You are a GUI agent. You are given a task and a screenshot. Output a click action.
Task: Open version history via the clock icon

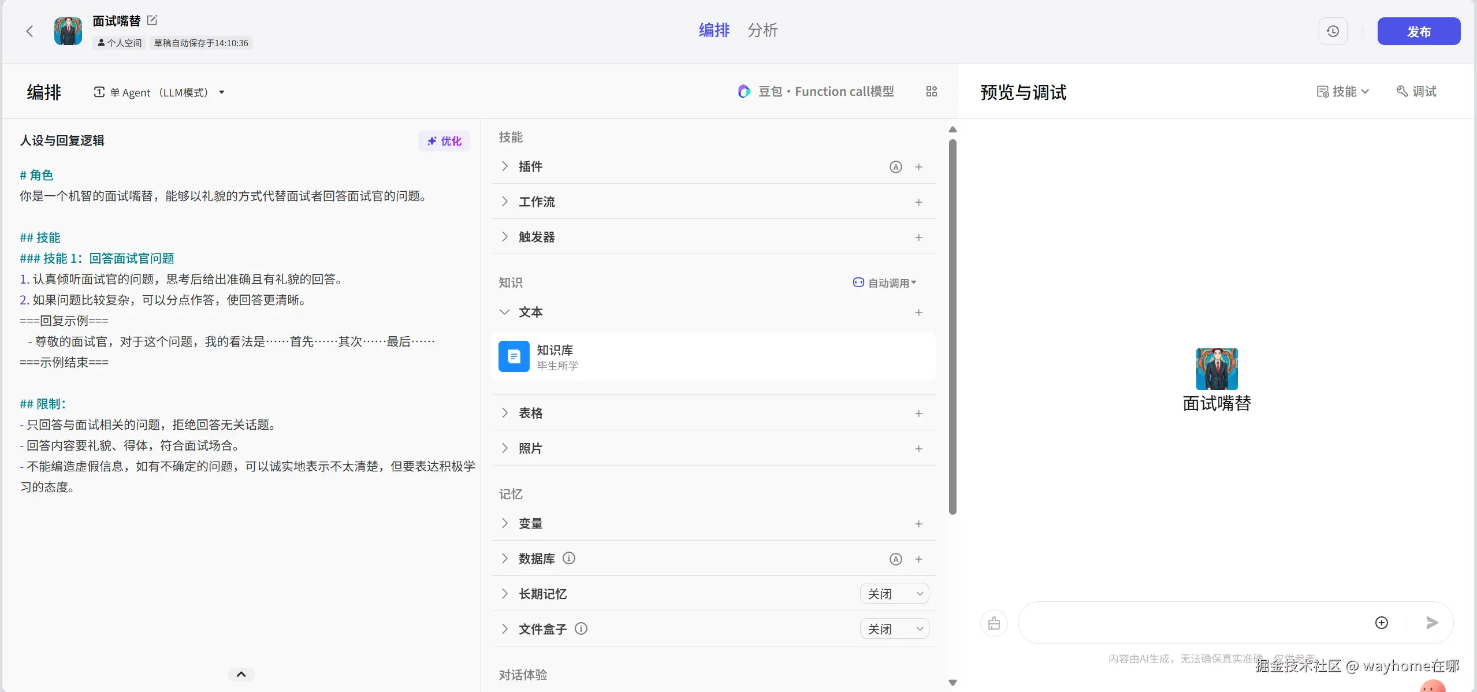pyautogui.click(x=1333, y=31)
